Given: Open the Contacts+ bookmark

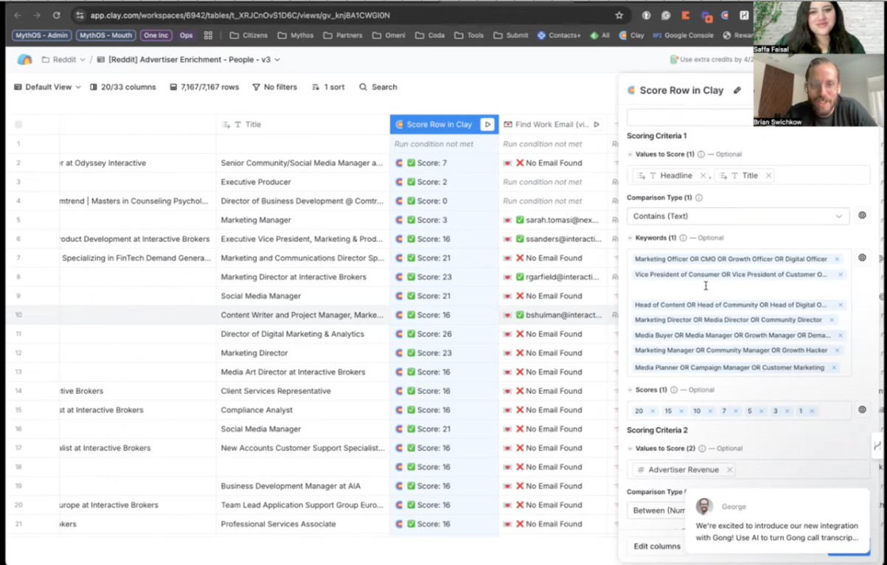Looking at the screenshot, I should [x=559, y=35].
